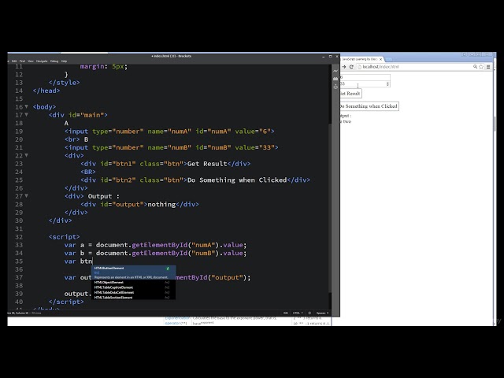Open the Extension Manager icon in Brackets sidebar
Screen dimensions: 504x378
(335, 79)
